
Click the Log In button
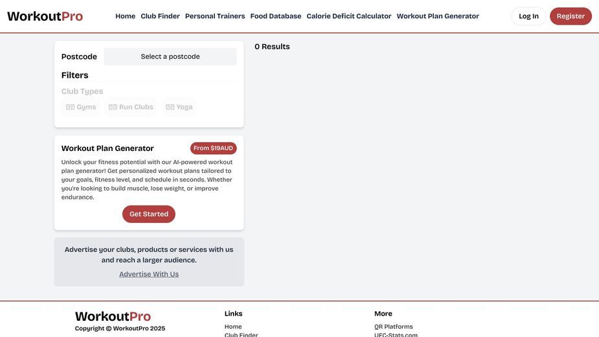(528, 16)
